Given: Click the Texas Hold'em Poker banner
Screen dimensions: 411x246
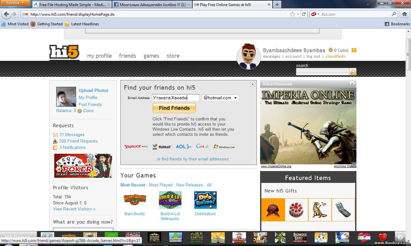Looking at the screenshot, I should point(83,166).
